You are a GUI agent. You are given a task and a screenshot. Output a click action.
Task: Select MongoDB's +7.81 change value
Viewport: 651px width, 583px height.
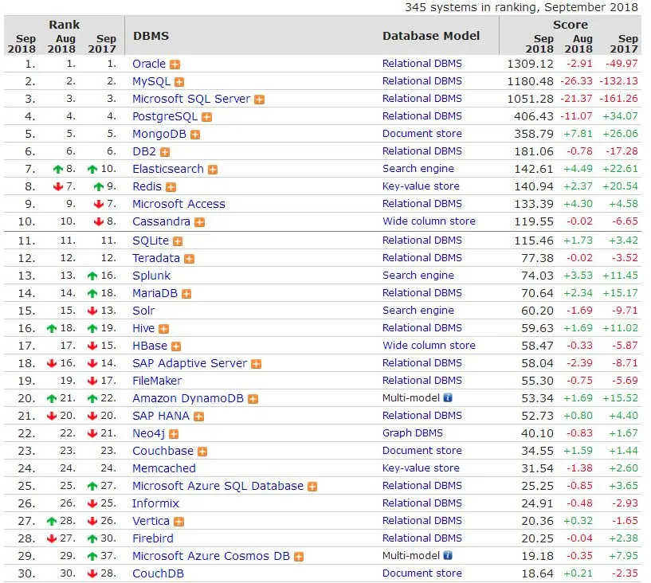578,134
